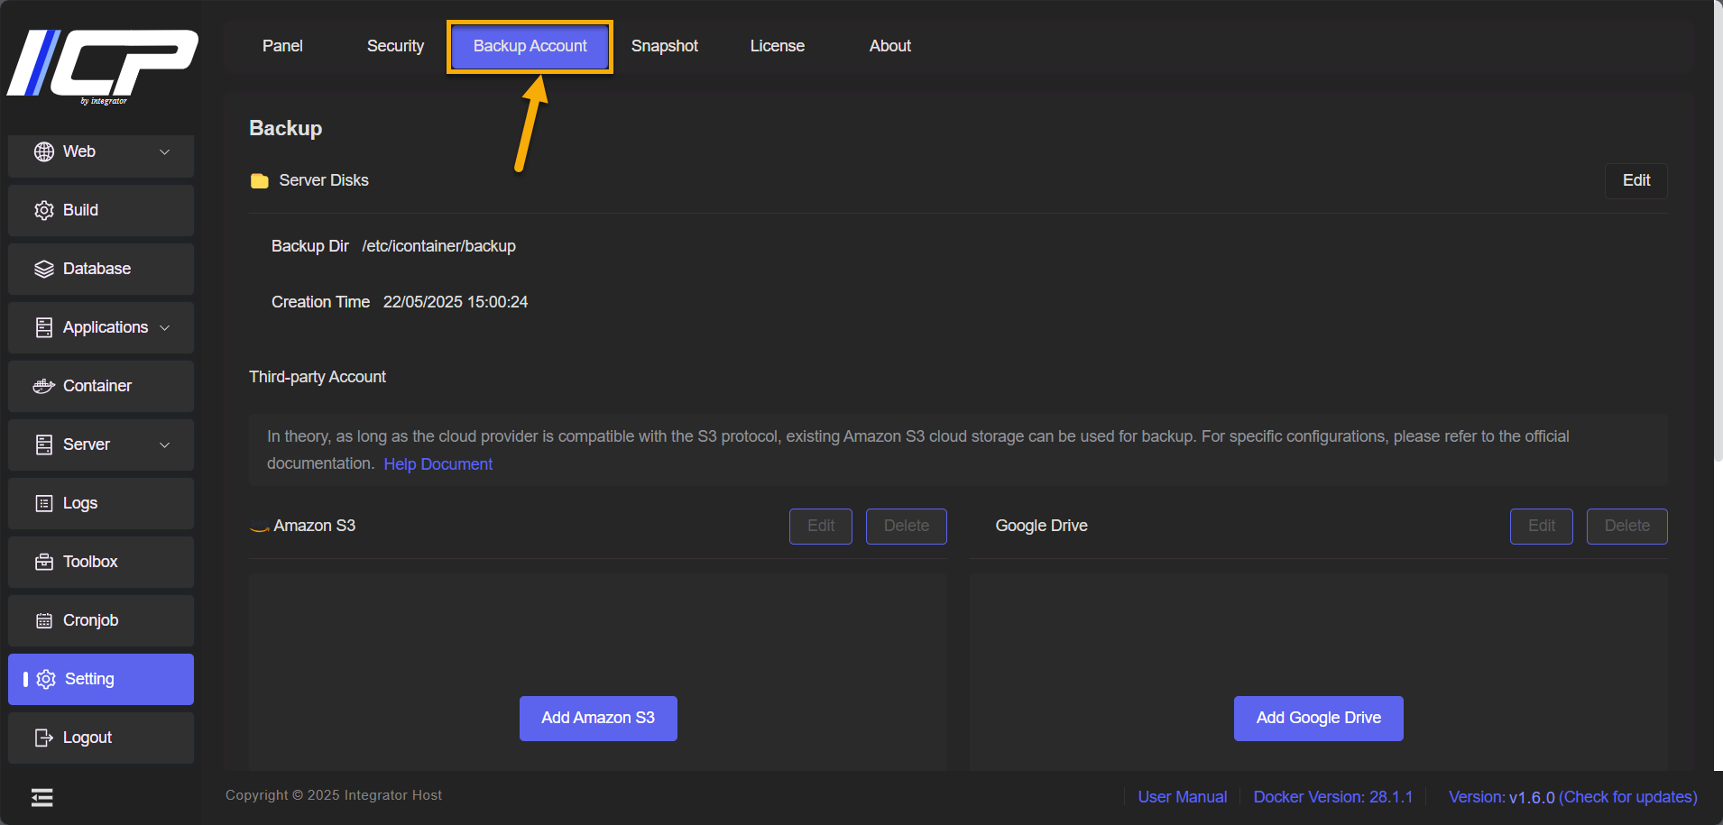
Task: Click the Applications icon in sidebar
Action: click(x=44, y=327)
